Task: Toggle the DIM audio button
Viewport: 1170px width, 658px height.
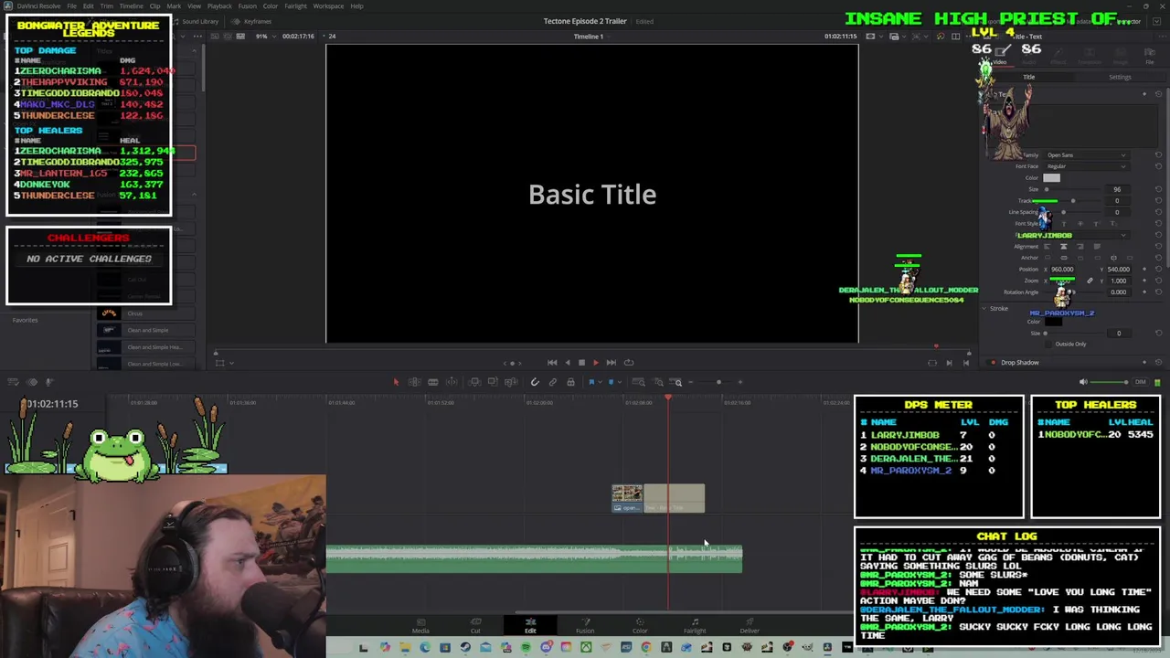Action: click(x=1140, y=382)
